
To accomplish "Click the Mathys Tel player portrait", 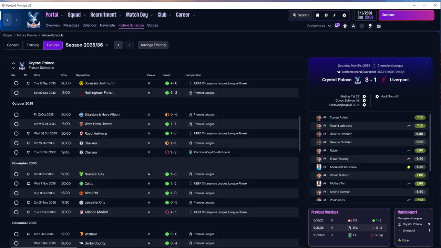I will click(x=319, y=184).
